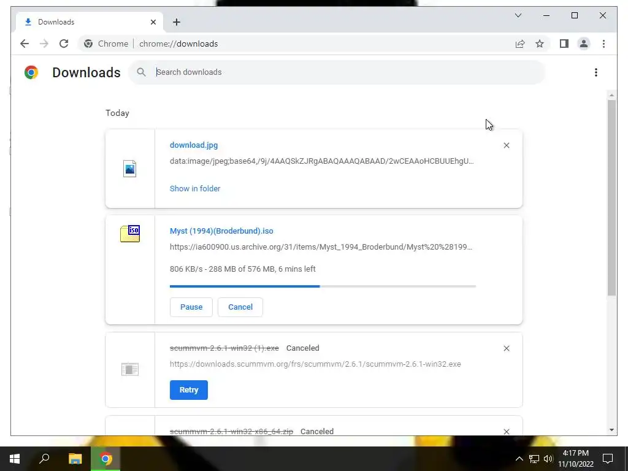Open the new tab plus button

177,22
